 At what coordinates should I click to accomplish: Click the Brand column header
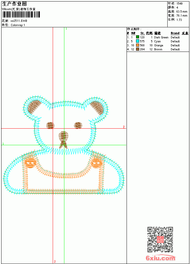pyautogui.click(x=175, y=33)
